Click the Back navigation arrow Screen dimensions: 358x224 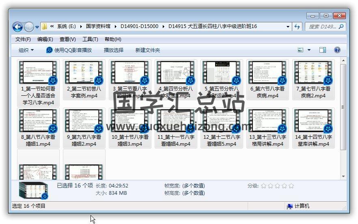pos(17,27)
